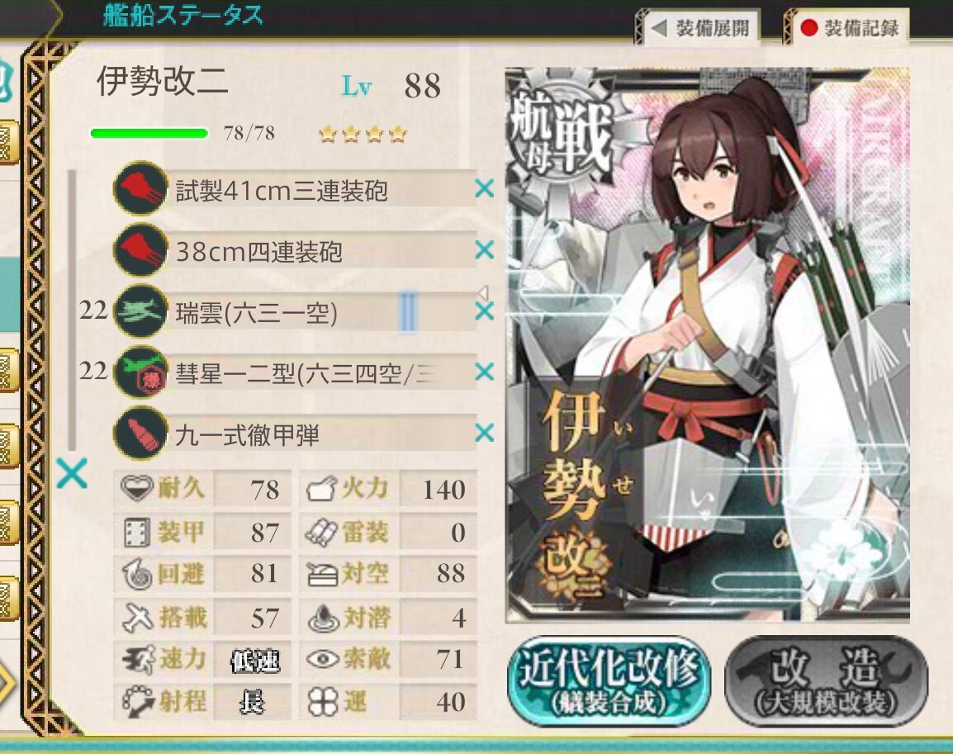Remove 試製41cm三連装砲 with its X mark

pyautogui.click(x=485, y=188)
